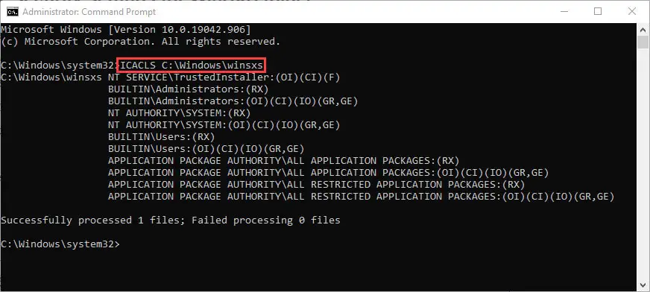The width and height of the screenshot is (650, 292).
Task: Click the highlighted ICACLS C:\Windows\winsxs command
Action: click(192, 66)
